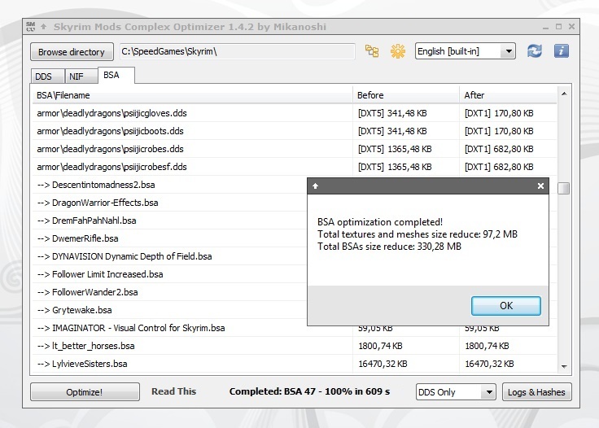Close the BSA optimization completed dialog
Screen dimensions: 599x428
coord(540,186)
